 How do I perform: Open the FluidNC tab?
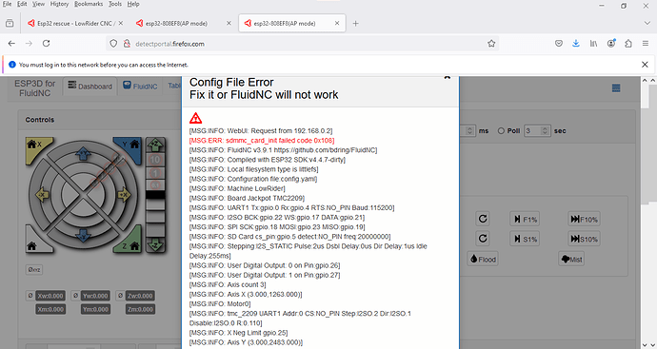(140, 87)
